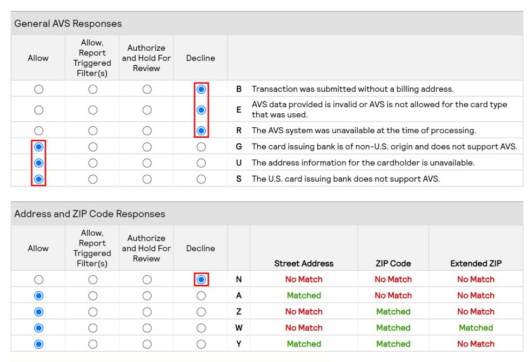Viewport: 528px width, 362px height.
Task: Choose Allow, Report Triggered Filter(s) for code S
Action: 93,179
